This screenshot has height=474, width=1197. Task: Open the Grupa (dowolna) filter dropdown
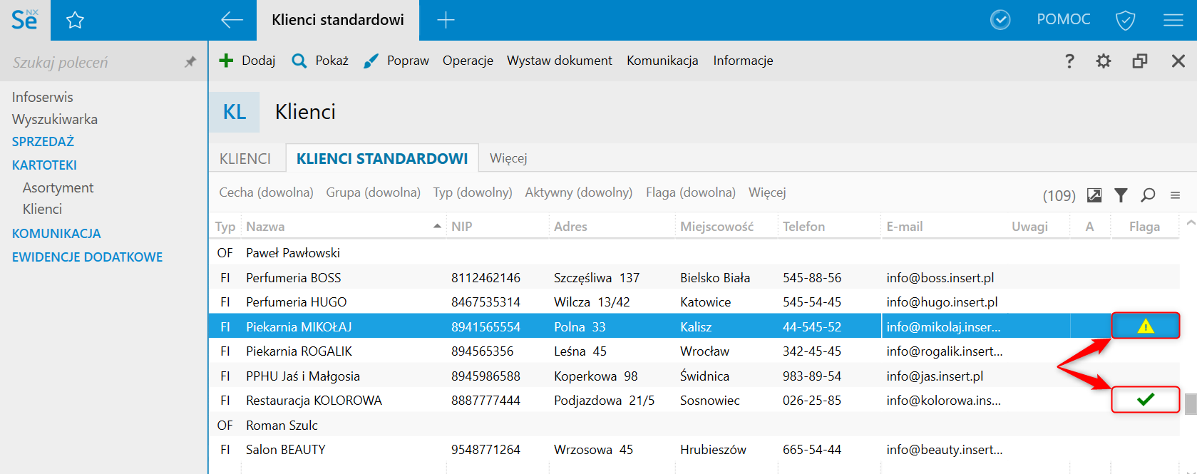(373, 192)
